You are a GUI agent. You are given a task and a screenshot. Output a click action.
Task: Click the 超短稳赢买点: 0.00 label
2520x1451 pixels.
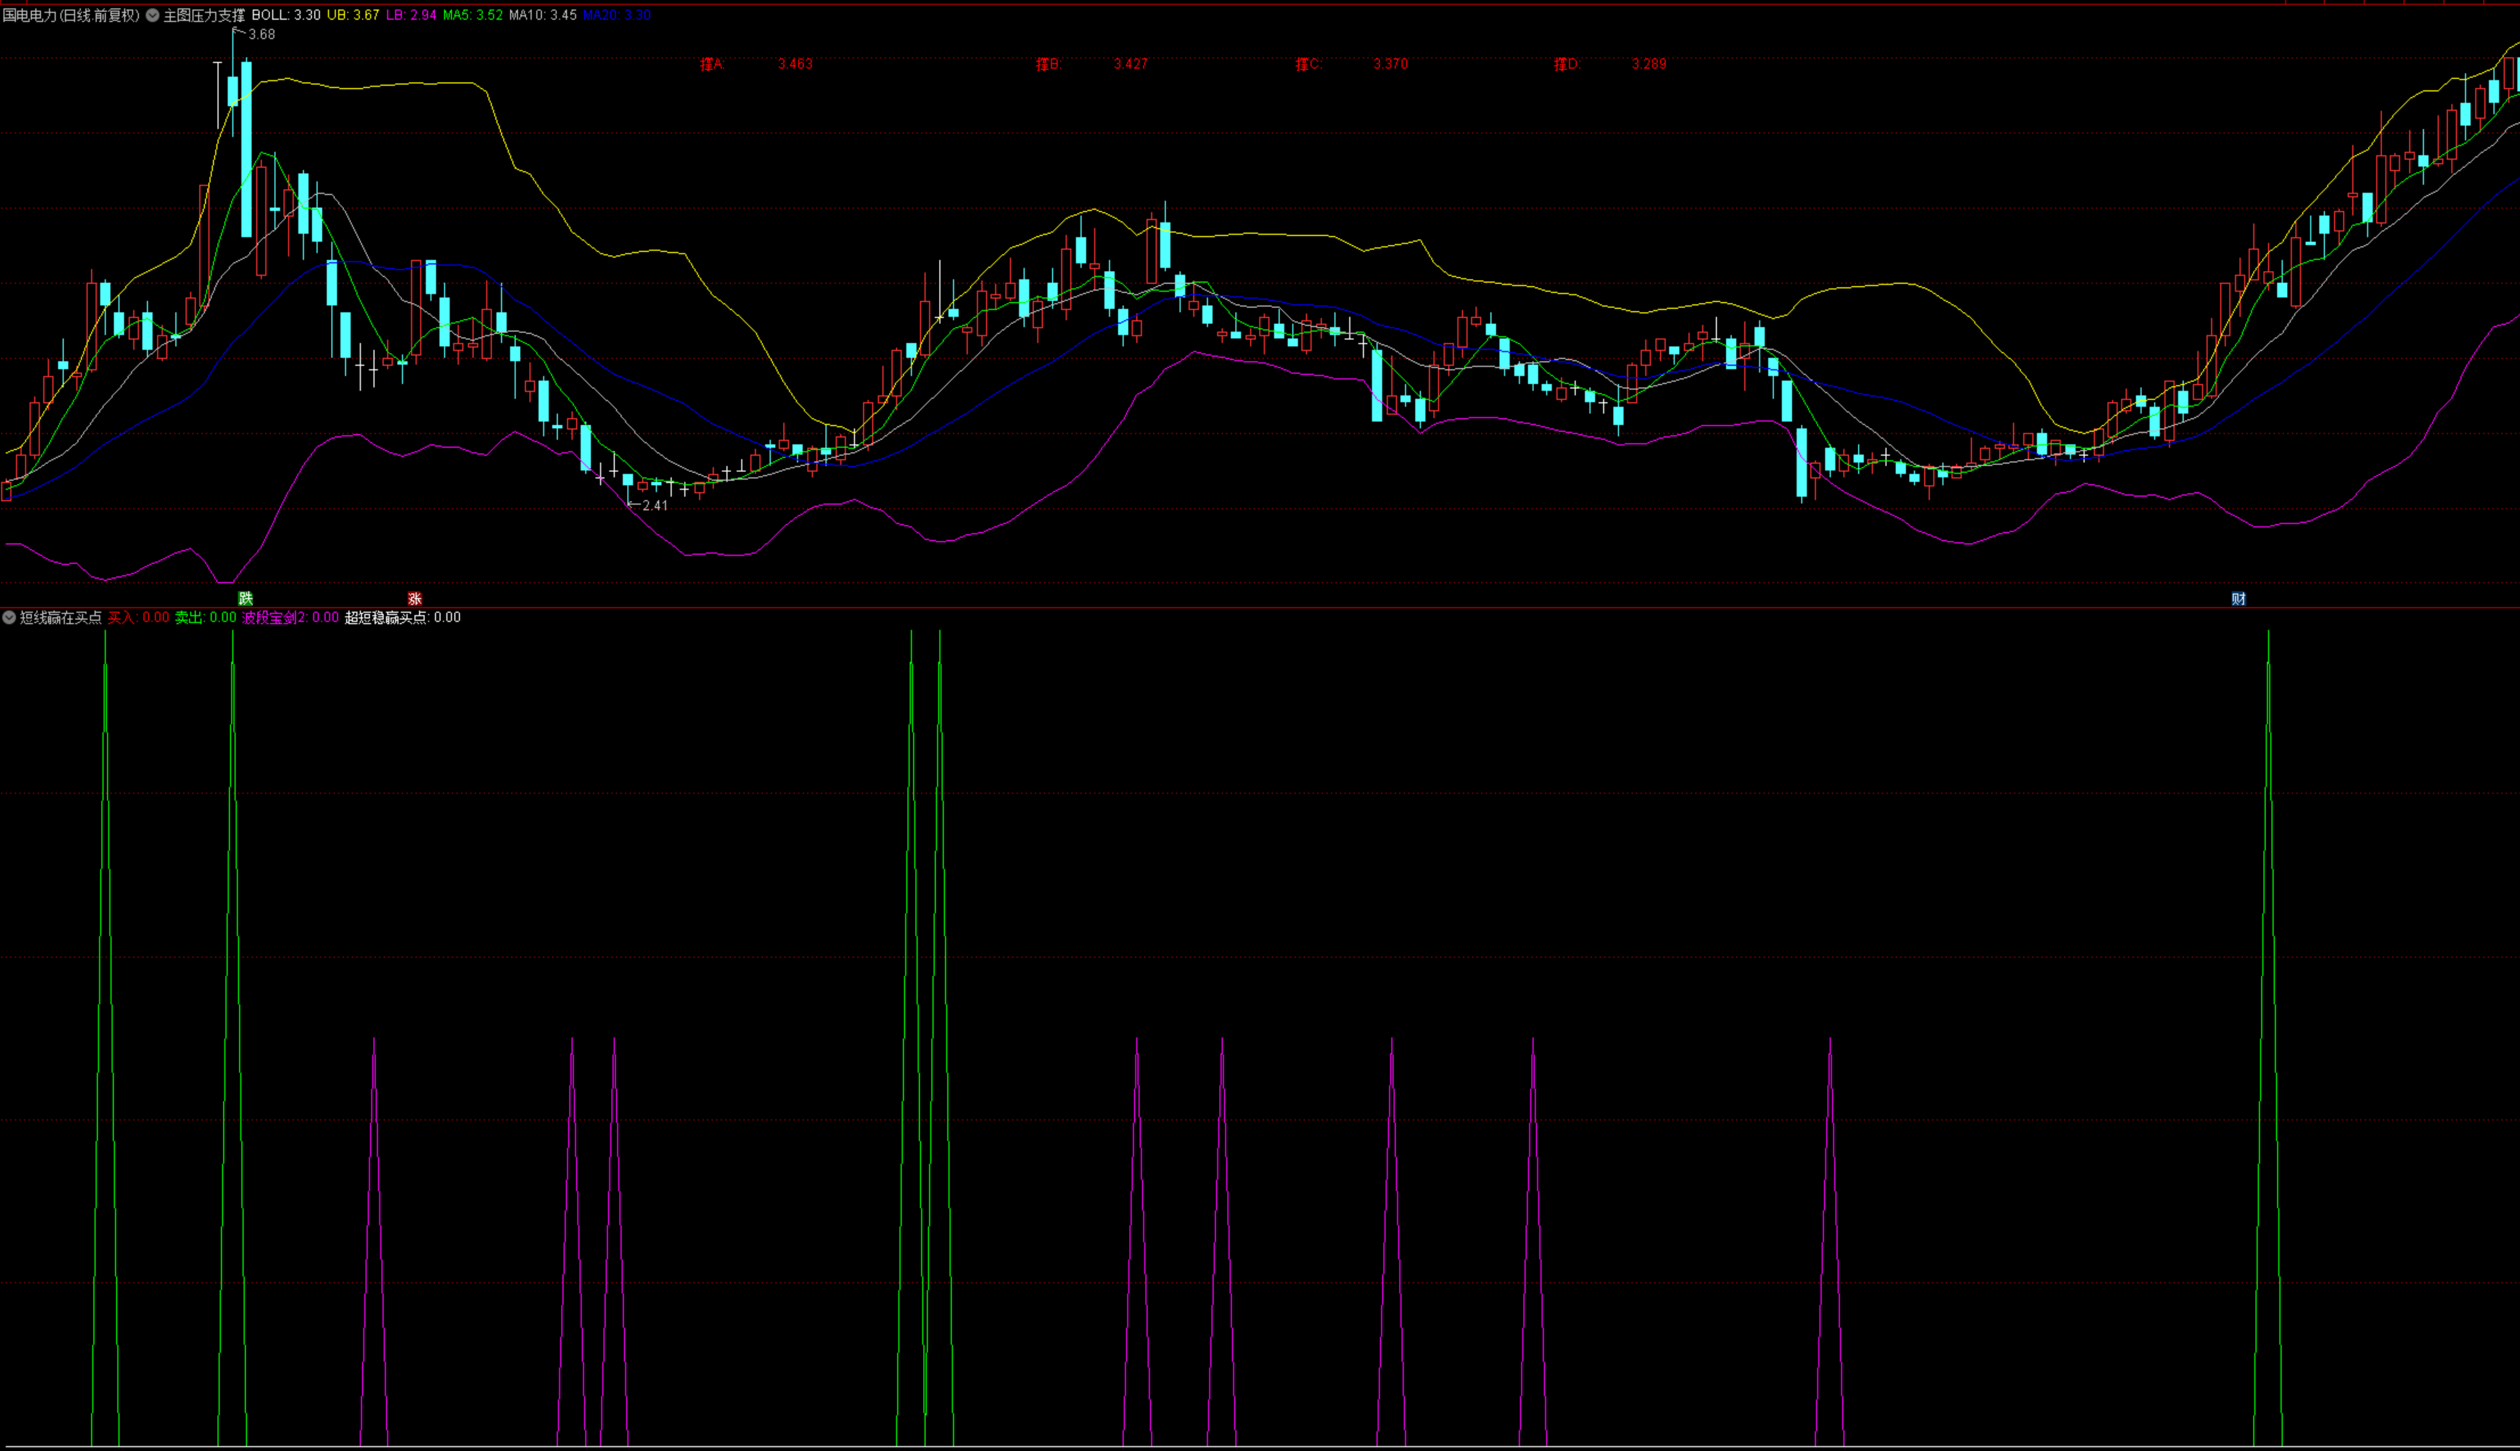pyautogui.click(x=402, y=618)
